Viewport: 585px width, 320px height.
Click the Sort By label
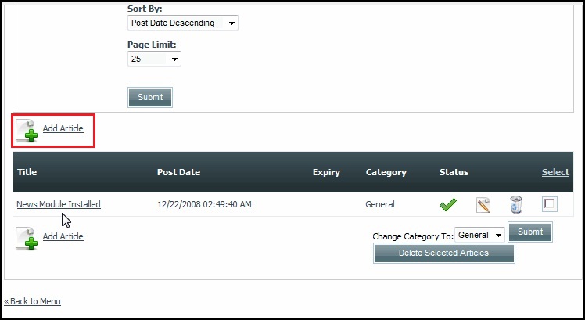tap(145, 9)
